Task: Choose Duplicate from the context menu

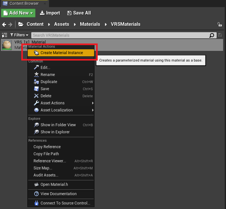Action: pyautogui.click(x=61, y=81)
